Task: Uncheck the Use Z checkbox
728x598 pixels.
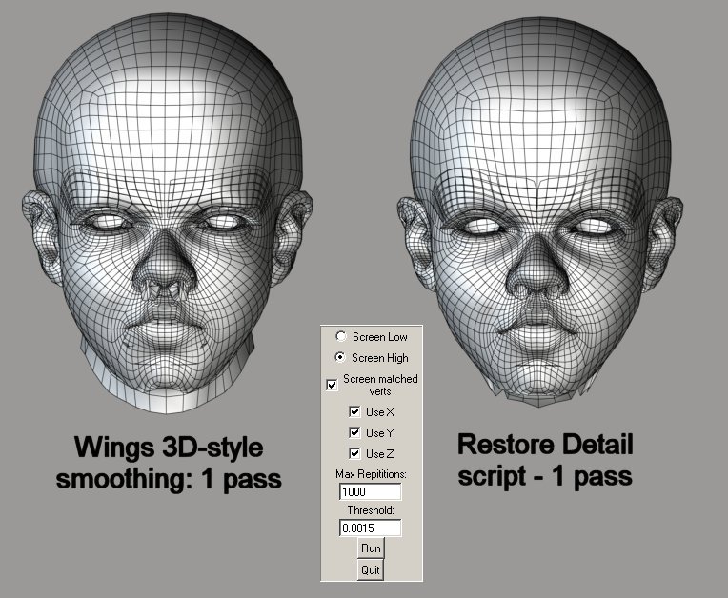Action: (354, 453)
